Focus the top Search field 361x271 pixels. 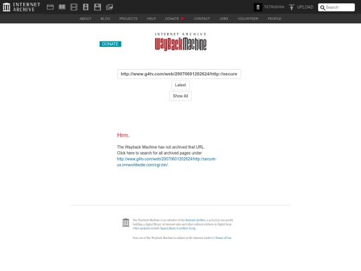coord(336,7)
